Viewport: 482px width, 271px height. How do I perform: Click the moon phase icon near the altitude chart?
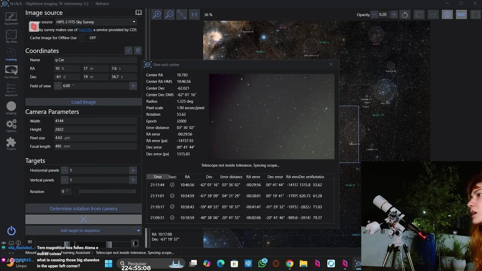tap(135, 244)
